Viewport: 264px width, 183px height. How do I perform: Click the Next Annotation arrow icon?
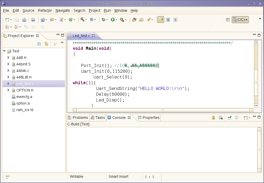7,27
